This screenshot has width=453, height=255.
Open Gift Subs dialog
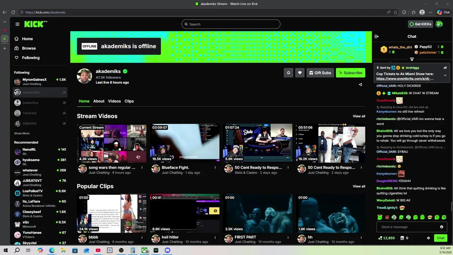320,73
